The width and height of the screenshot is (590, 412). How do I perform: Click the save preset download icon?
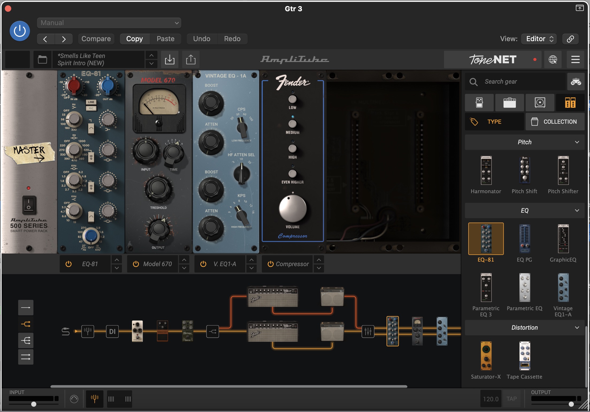pyautogui.click(x=170, y=59)
